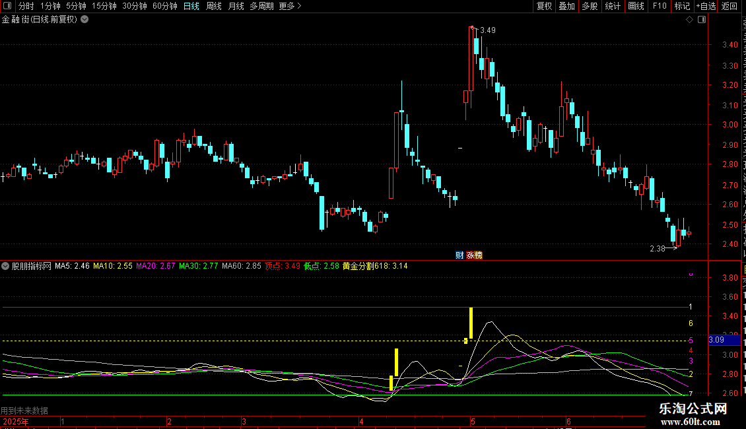Expand the 金融街 stock title dropdown arrow
This screenshot has height=429, width=746.
85,20
